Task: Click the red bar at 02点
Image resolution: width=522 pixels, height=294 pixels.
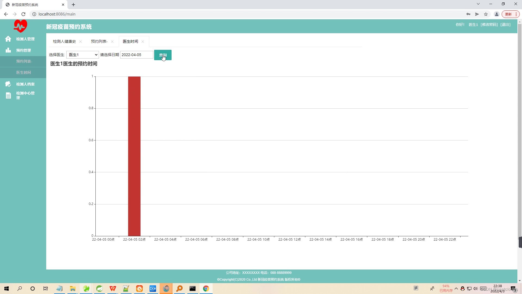Action: point(134,156)
